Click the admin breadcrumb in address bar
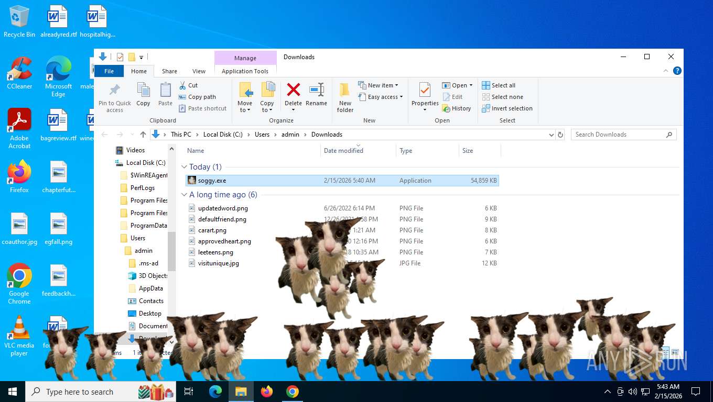The width and height of the screenshot is (713, 402). click(290, 135)
